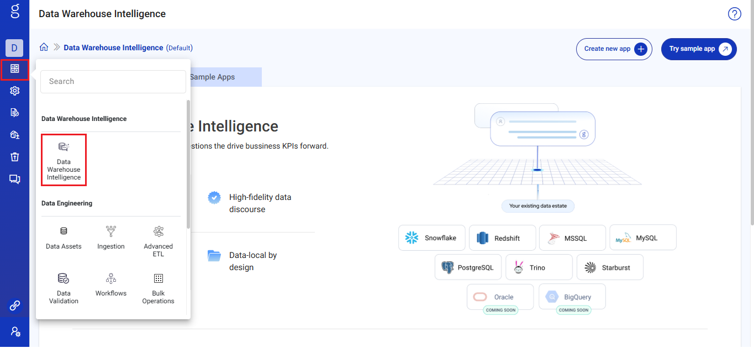754x348 pixels.
Task: Click the link chain icon in sidebar
Action: (15, 305)
